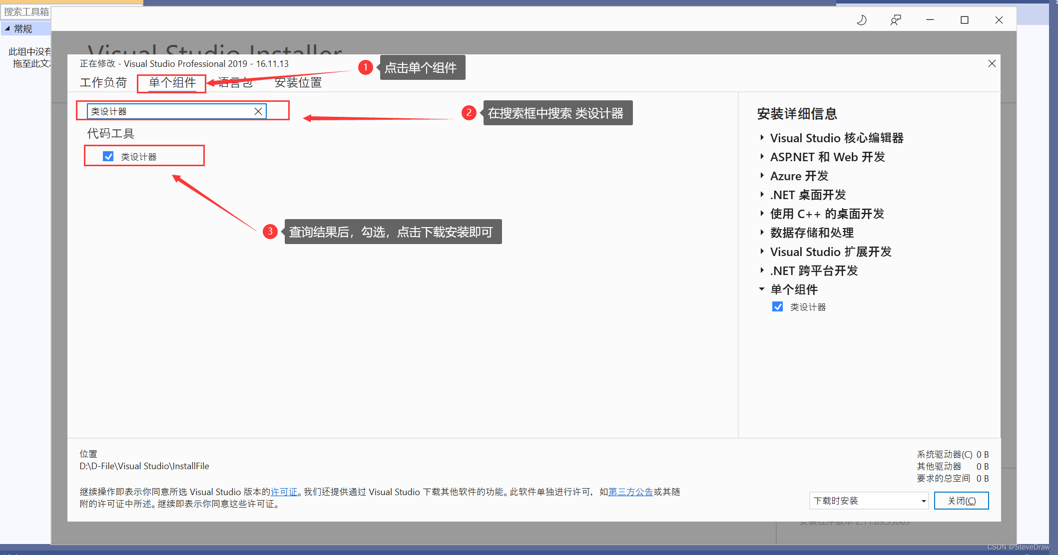Screen dimensions: 1058x555
Task: Select 代码工具 category heading
Action: [111, 133]
